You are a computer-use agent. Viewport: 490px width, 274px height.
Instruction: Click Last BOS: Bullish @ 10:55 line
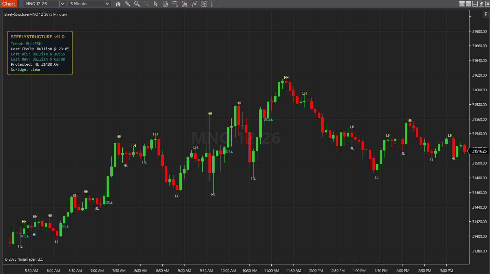[38, 54]
